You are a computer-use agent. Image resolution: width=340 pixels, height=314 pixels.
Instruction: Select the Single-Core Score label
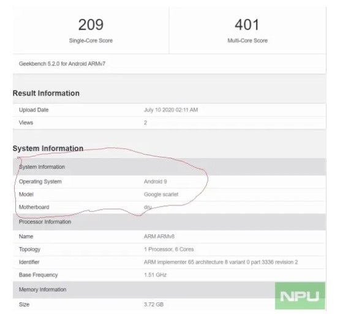pyautogui.click(x=91, y=40)
